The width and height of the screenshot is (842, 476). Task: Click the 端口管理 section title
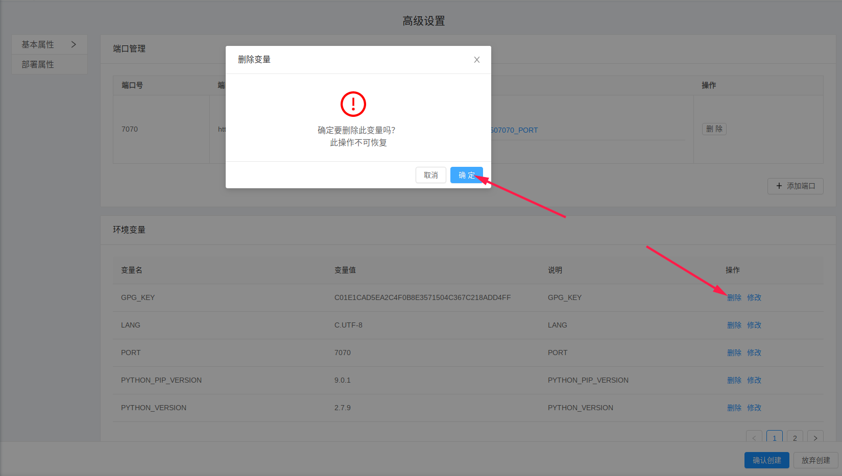129,48
